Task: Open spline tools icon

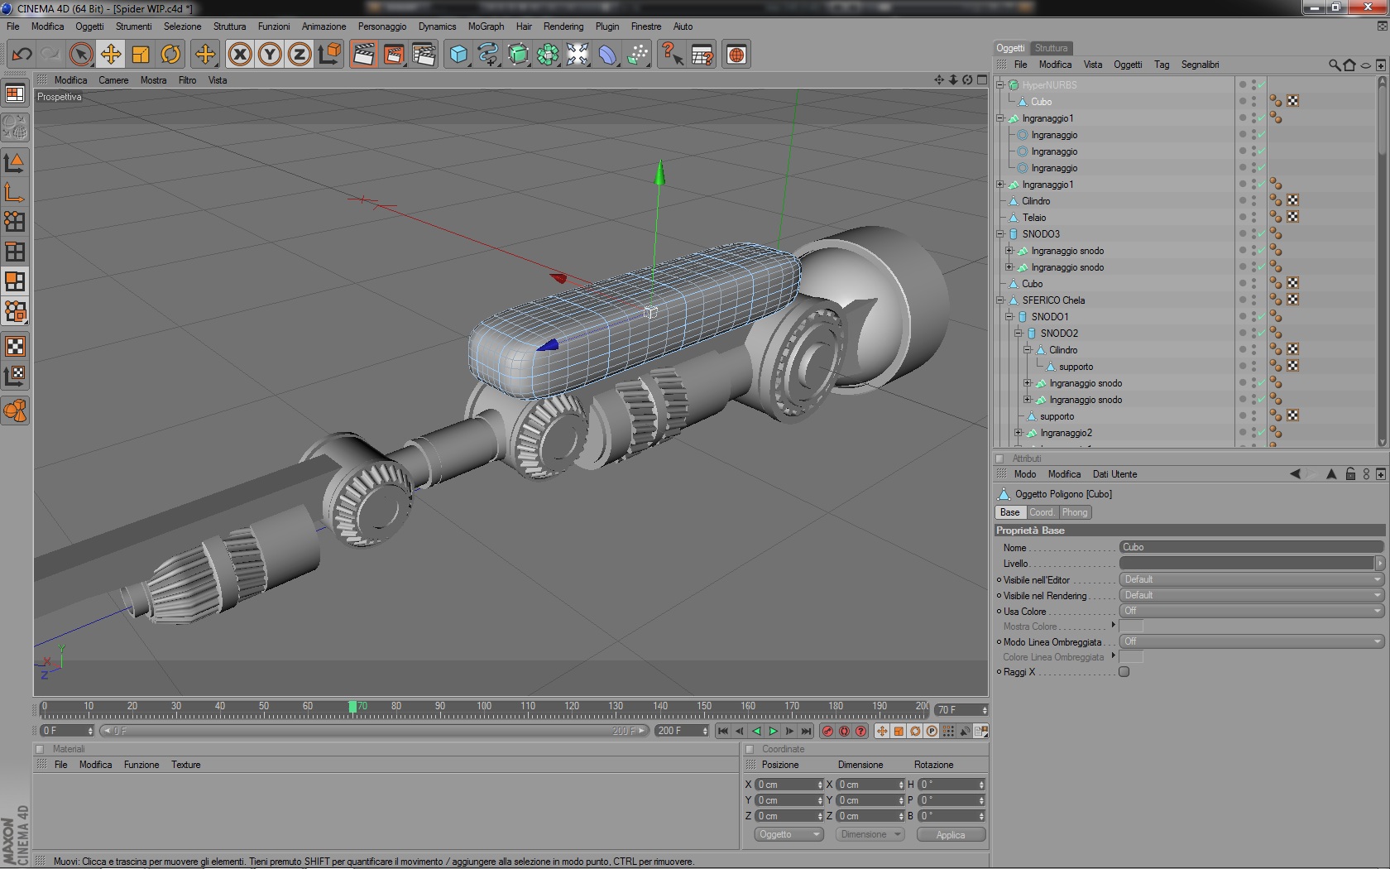Action: [488, 55]
